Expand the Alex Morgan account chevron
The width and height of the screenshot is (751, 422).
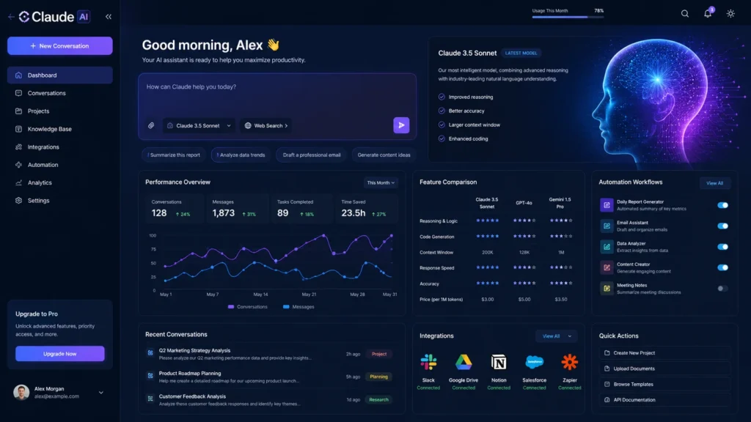tap(101, 393)
